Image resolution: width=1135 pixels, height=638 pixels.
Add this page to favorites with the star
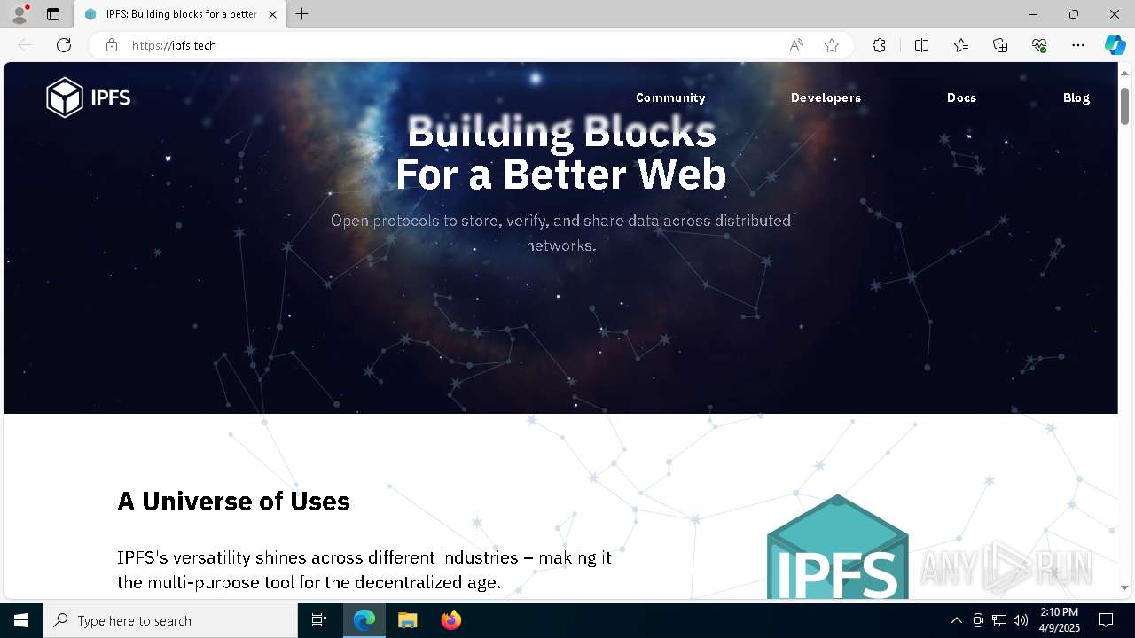click(x=832, y=45)
